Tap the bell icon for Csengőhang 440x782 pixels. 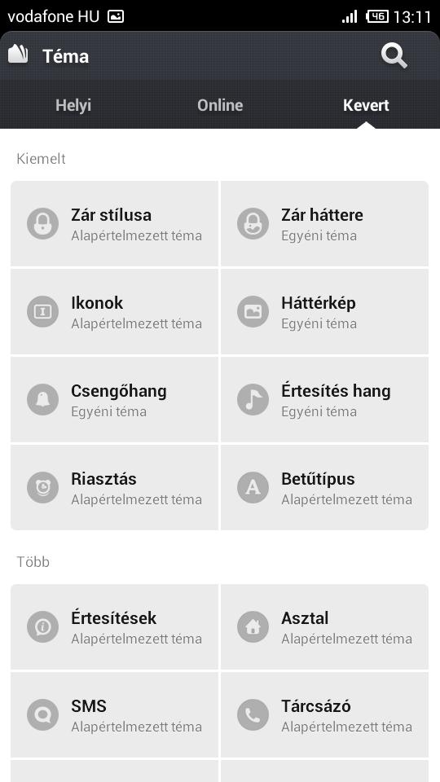43,399
